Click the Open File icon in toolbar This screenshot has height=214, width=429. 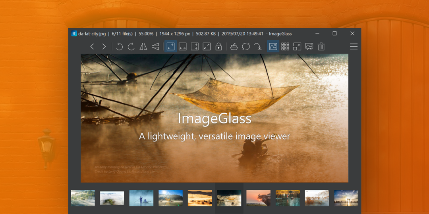234,47
